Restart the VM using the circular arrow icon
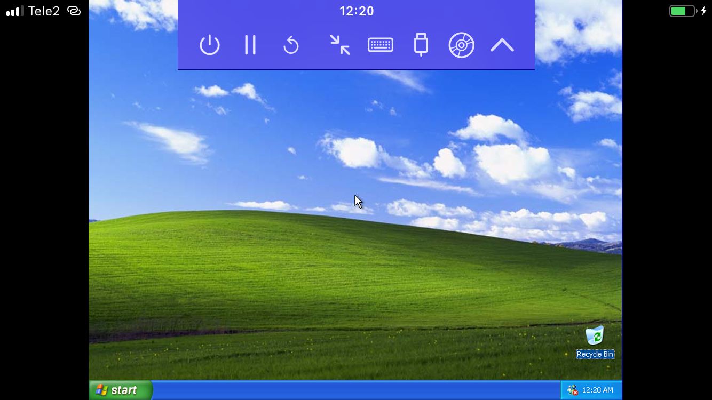712x400 pixels. click(x=291, y=45)
